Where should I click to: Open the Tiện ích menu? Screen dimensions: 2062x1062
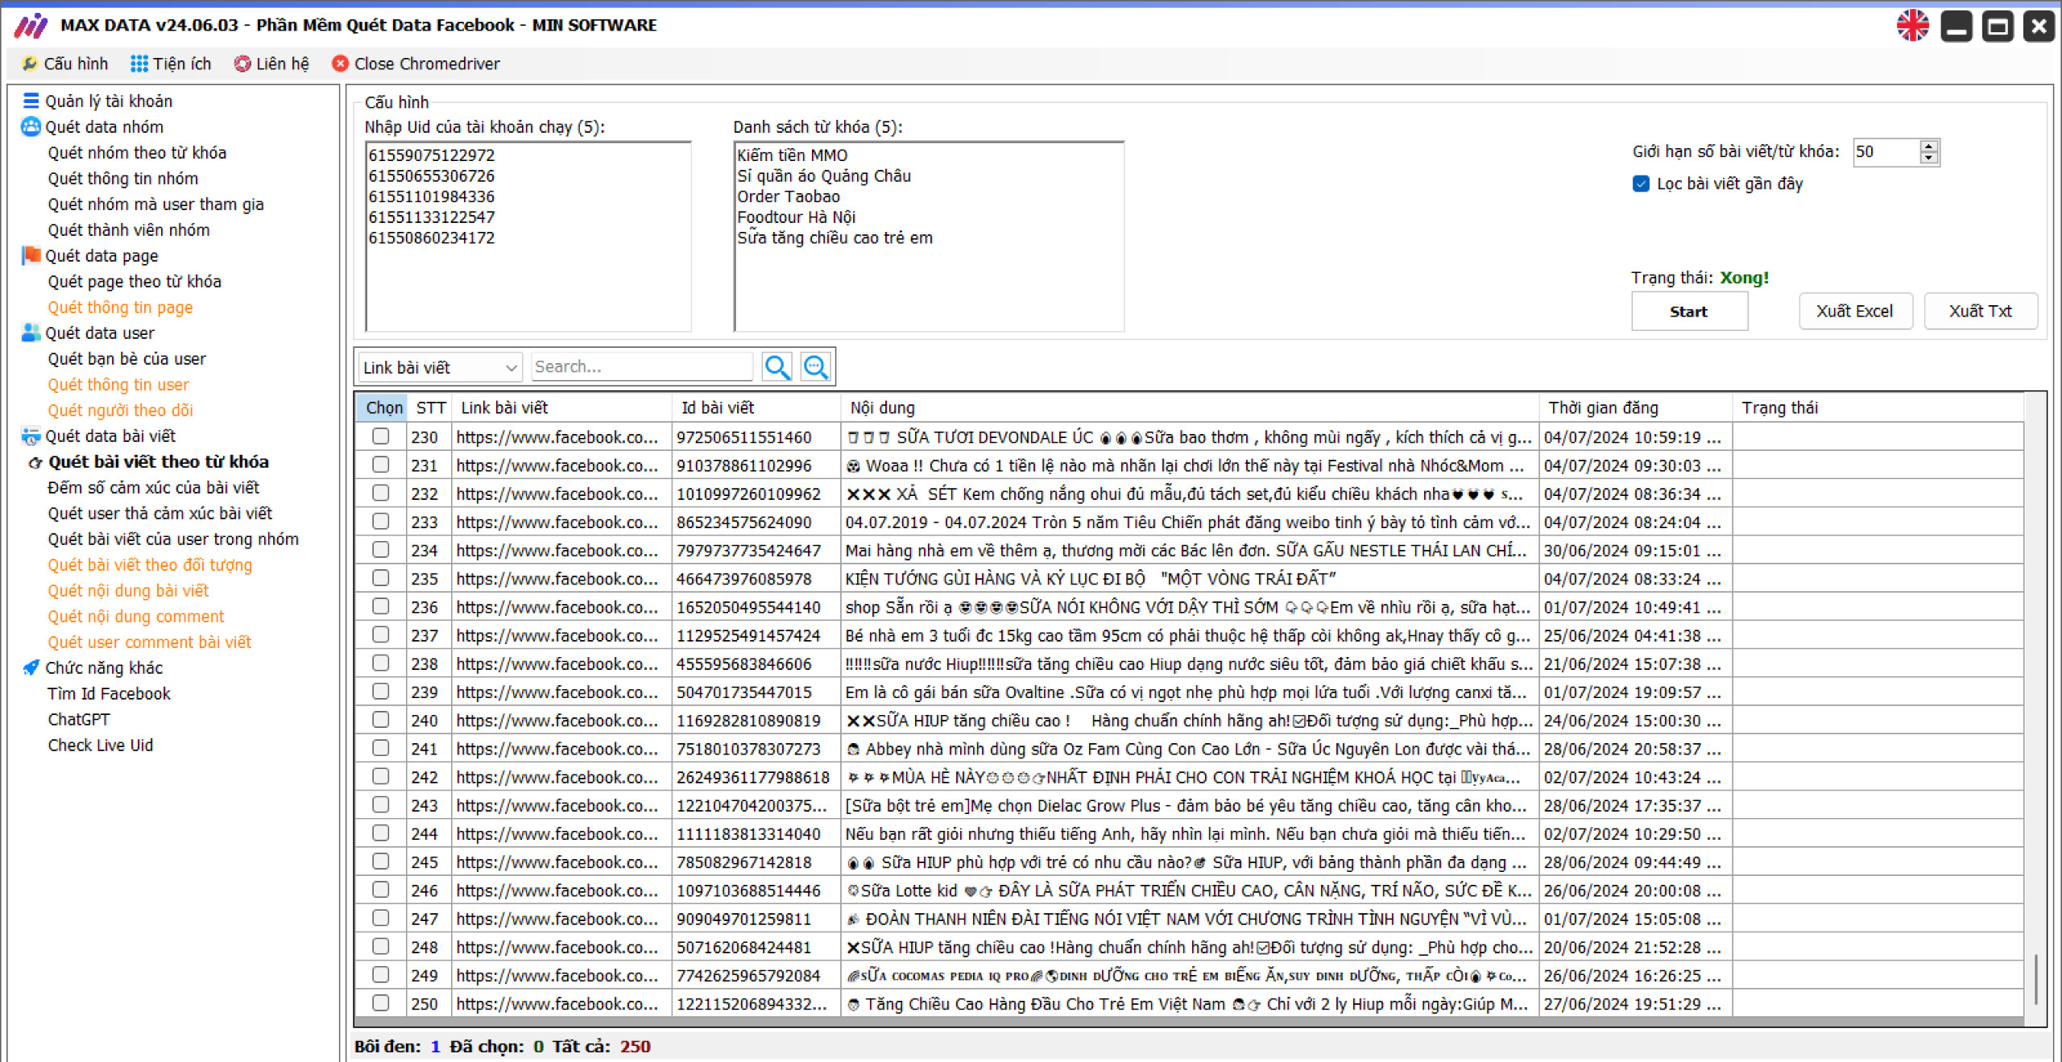coord(171,64)
